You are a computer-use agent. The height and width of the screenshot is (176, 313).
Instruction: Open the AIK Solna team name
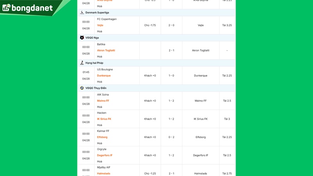click(x=104, y=95)
